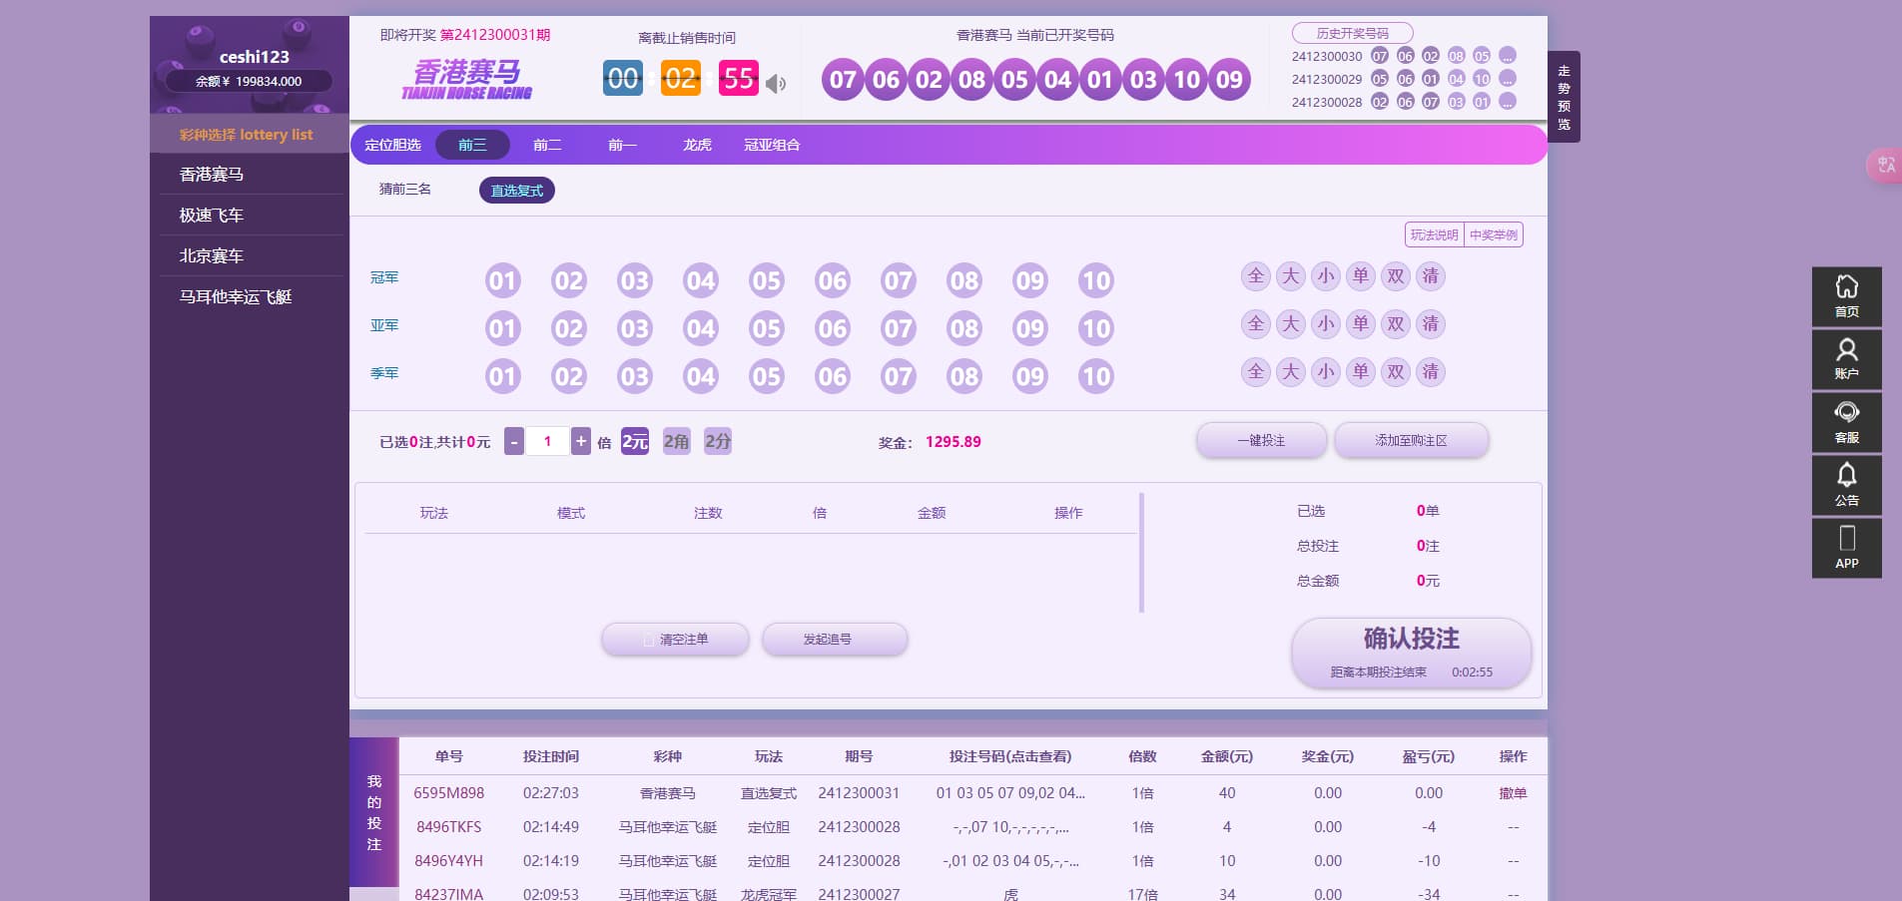1902x901 pixels.
Task: Open the 账户 account icon
Action: click(1846, 359)
